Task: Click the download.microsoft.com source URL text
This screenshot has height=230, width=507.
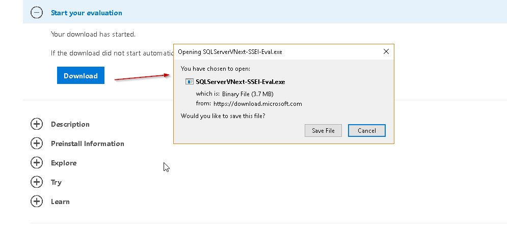Action: click(258, 104)
